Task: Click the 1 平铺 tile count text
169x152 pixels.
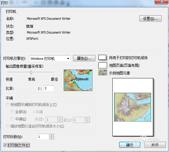Action: pyautogui.click(x=38, y=112)
